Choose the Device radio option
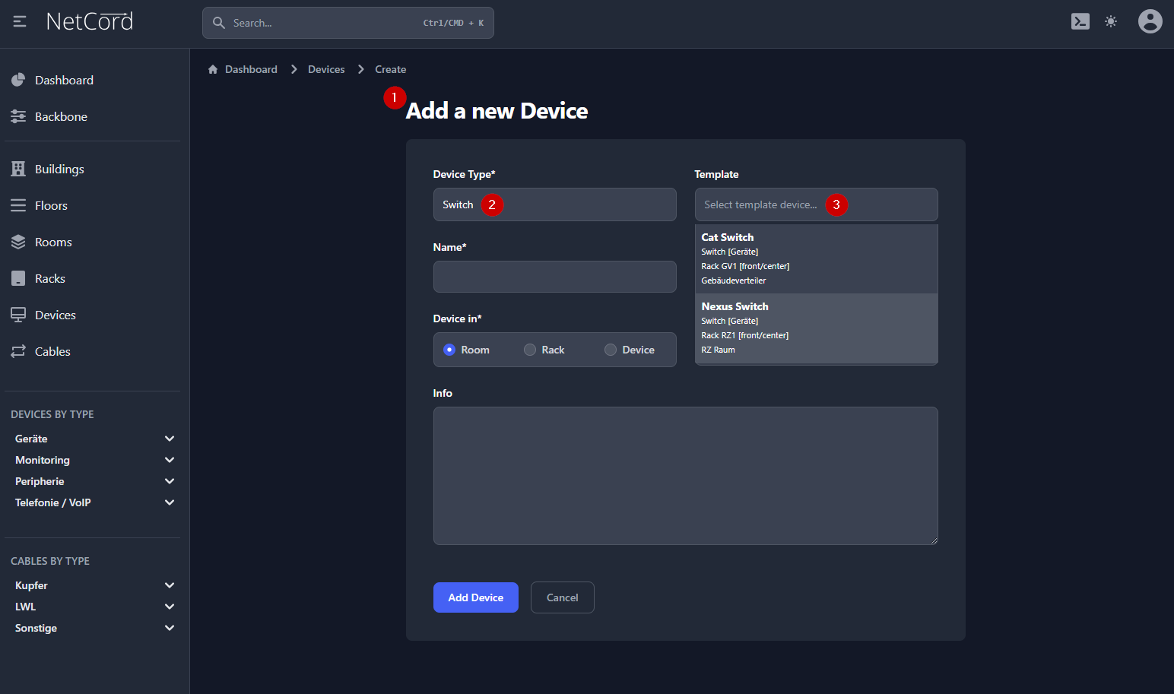 coord(611,350)
